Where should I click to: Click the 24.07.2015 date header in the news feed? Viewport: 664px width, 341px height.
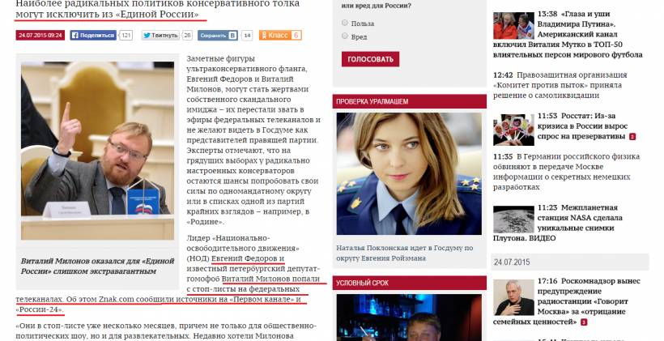tap(569, 262)
